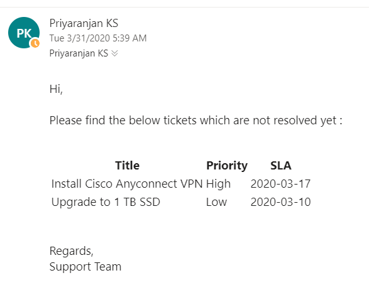Select the Install Cisco Anyconnect VPN ticket title

tap(127, 184)
